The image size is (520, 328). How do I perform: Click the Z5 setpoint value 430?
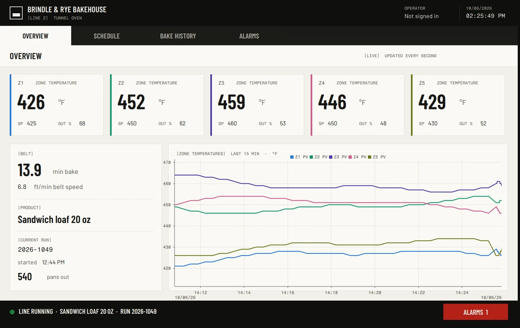coord(433,123)
